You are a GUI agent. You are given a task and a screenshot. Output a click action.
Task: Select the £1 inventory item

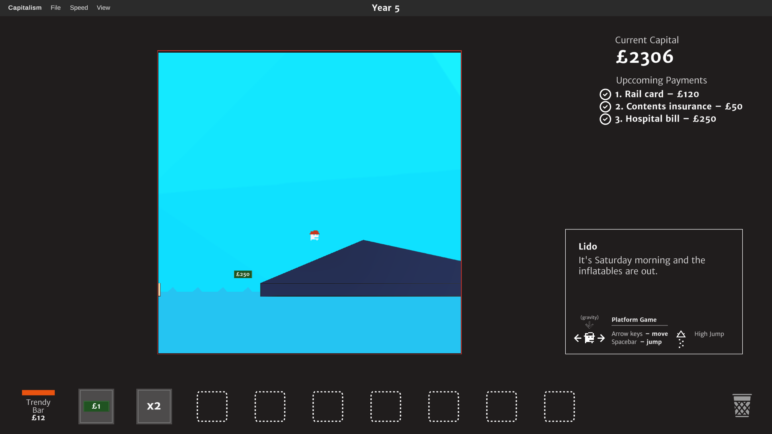(96, 406)
